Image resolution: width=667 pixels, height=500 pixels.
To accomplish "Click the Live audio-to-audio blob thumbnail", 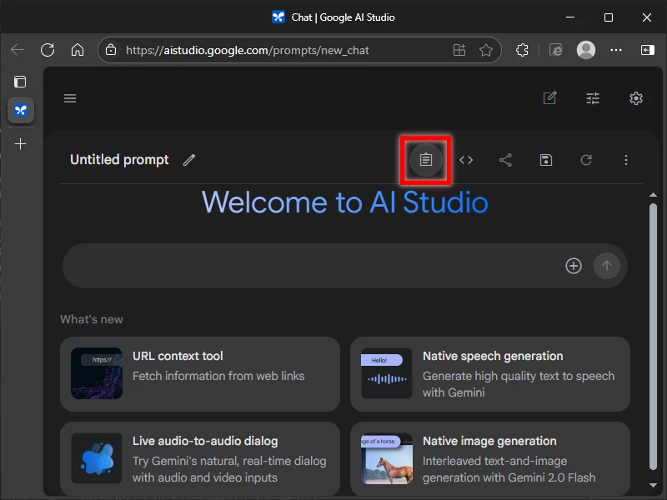I will click(x=97, y=458).
